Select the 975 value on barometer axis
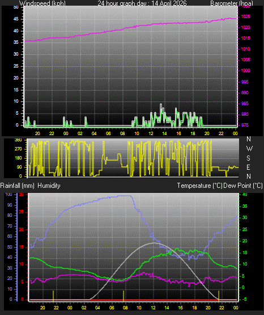The image size is (264, 315). 245,125
